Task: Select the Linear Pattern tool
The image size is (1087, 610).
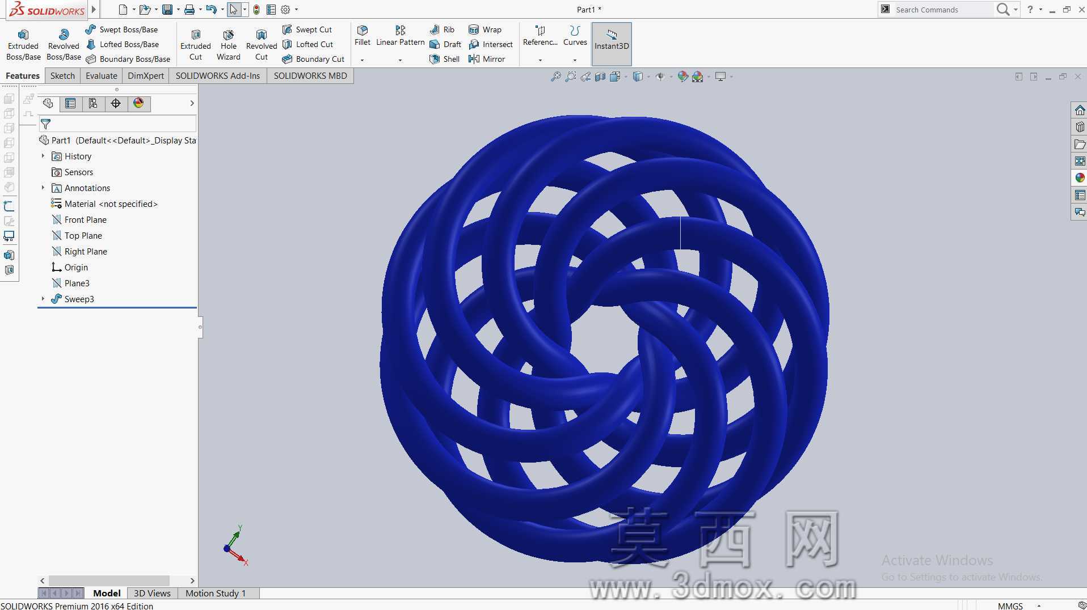Action: 401,35
